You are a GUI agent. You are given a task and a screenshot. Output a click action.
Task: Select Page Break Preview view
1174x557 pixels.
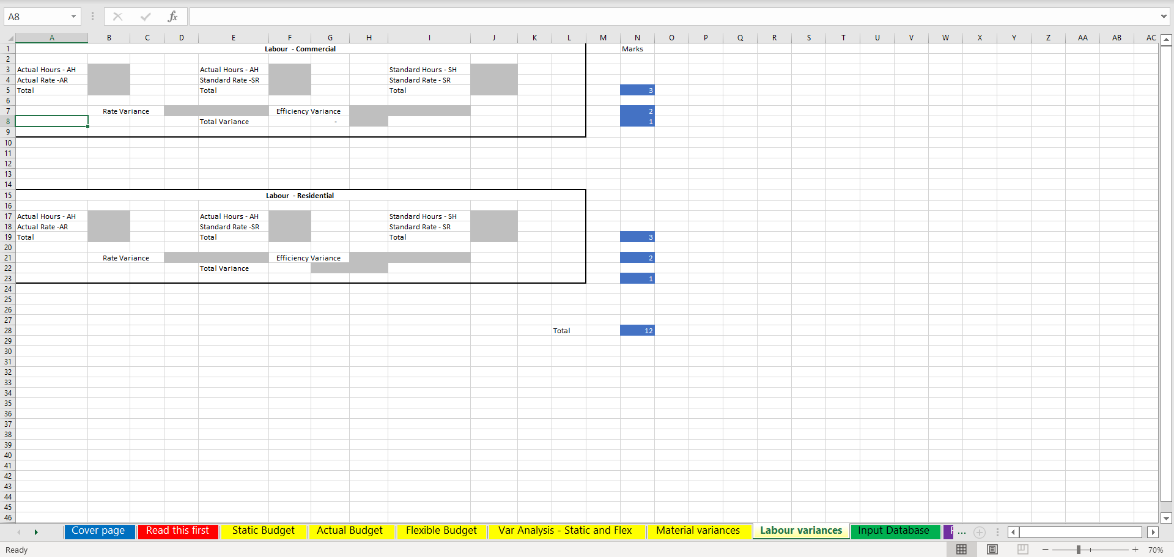point(1023,549)
